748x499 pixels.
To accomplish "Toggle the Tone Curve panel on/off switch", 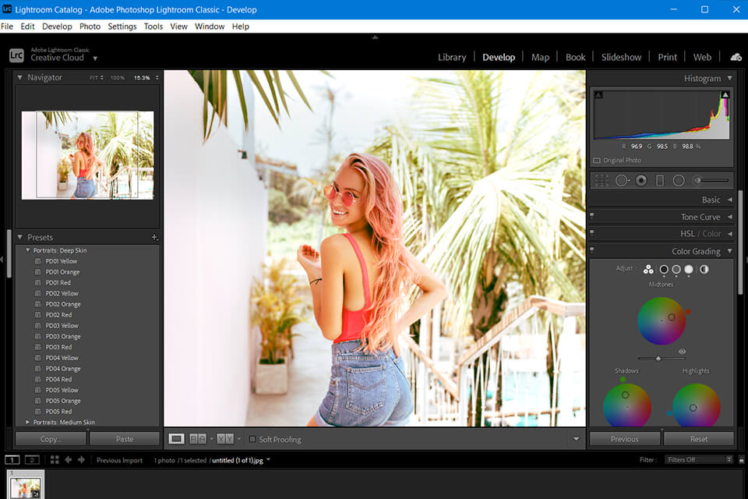I will click(592, 216).
